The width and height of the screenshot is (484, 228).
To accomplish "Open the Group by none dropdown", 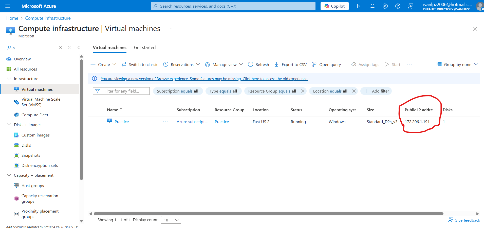I will 457,64.
